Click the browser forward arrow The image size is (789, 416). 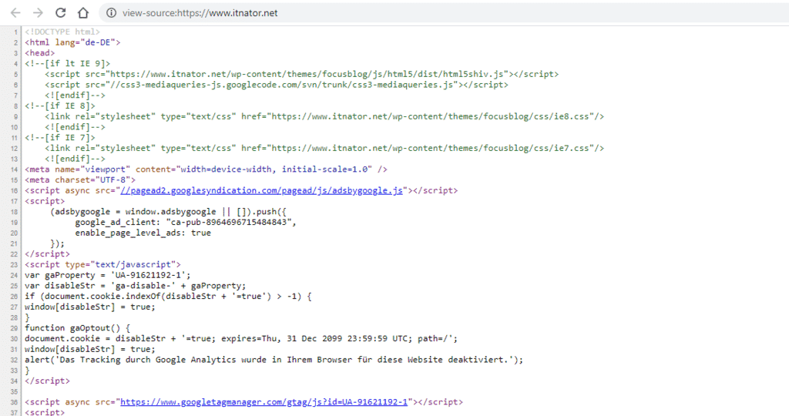[38, 13]
